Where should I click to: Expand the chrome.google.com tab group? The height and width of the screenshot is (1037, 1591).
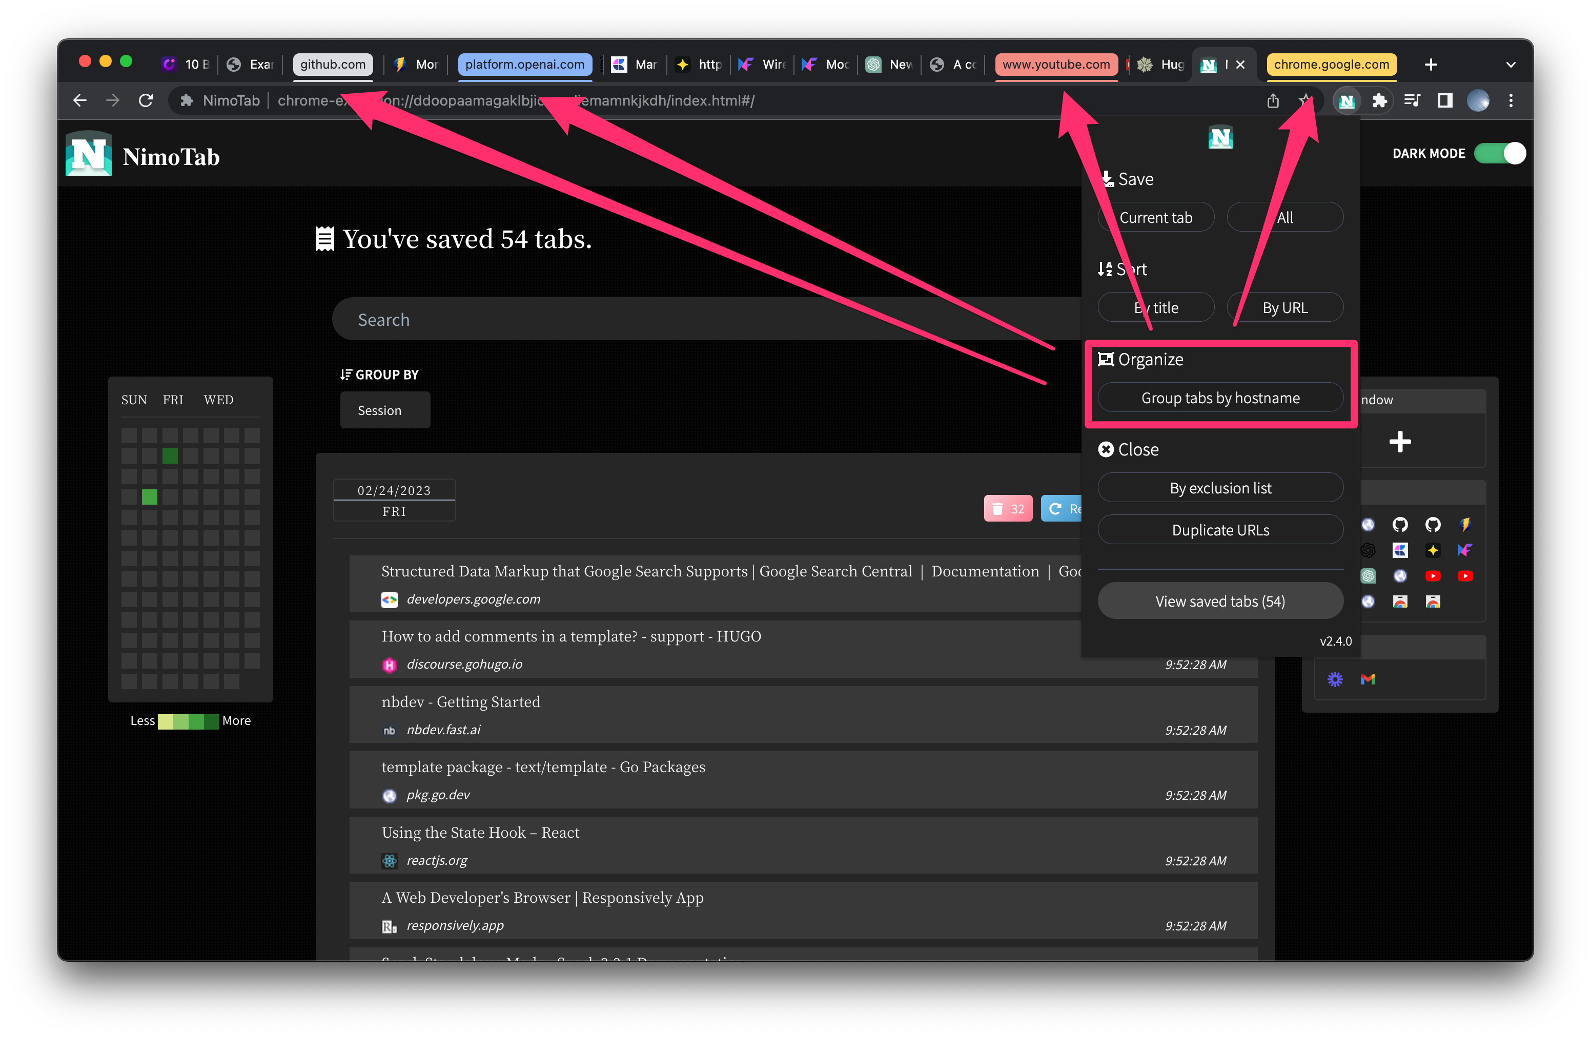tap(1331, 65)
